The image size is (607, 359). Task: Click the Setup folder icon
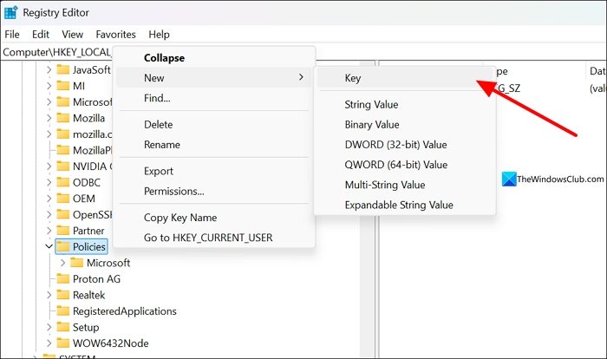[62, 327]
